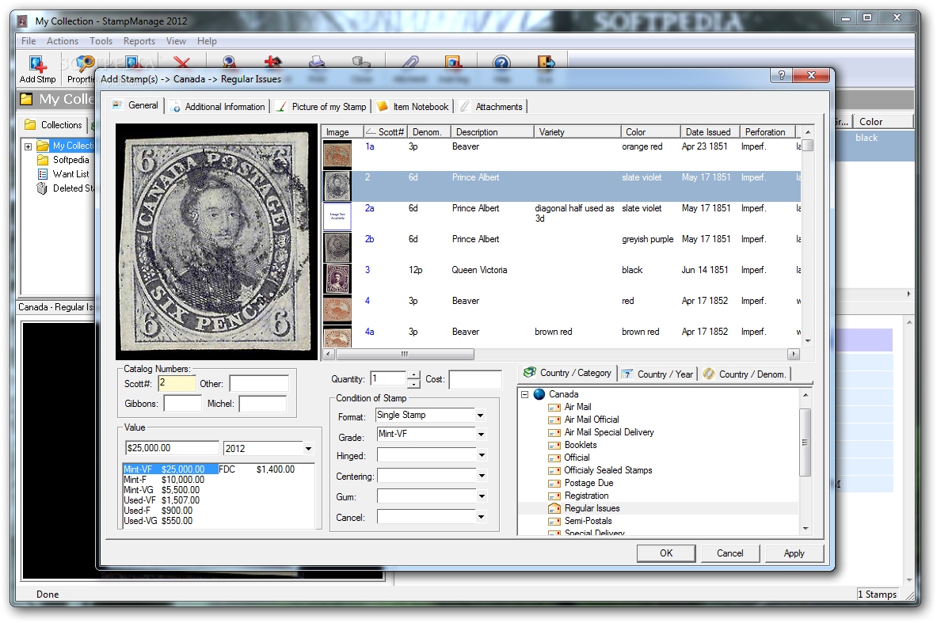The image size is (937, 623).
Task: Sort by the Scott# column header
Action: pyautogui.click(x=385, y=132)
